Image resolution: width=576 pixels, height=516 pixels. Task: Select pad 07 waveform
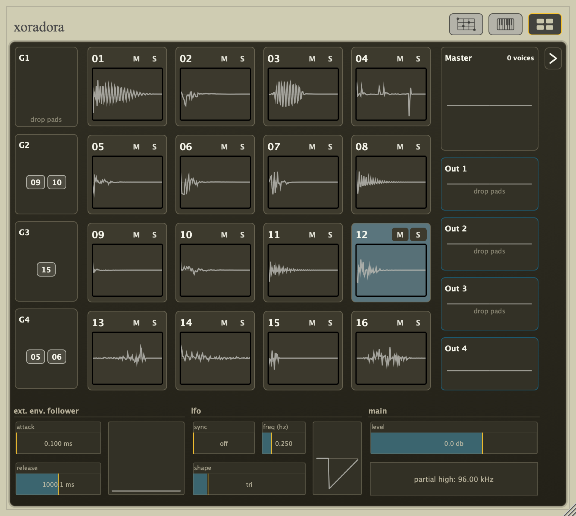tap(303, 182)
